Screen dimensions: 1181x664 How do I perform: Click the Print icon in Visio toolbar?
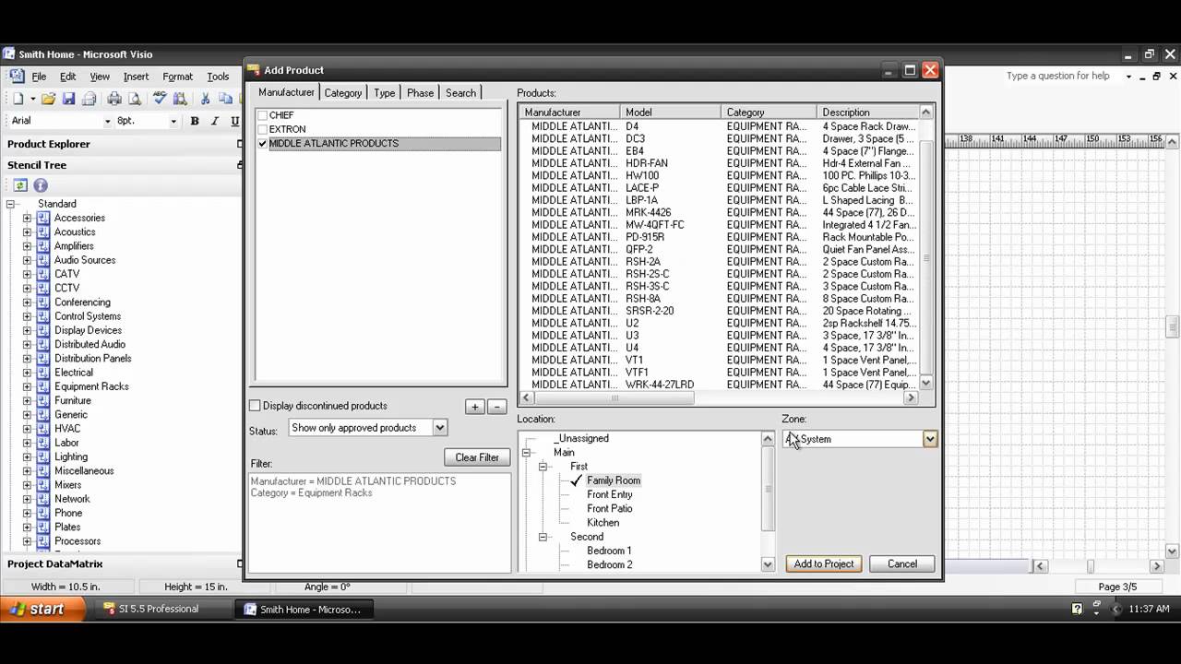tap(114, 99)
